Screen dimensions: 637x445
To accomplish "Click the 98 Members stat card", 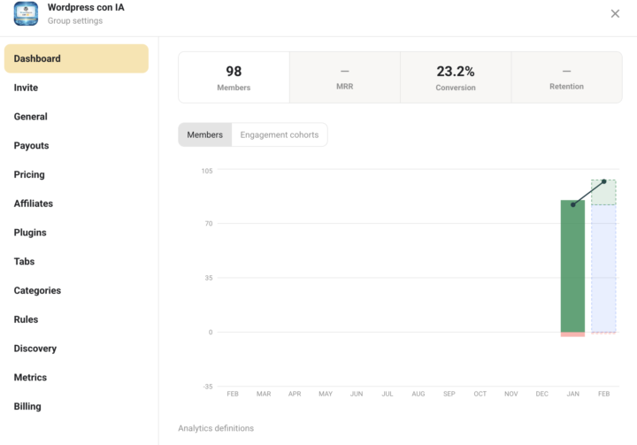I will pyautogui.click(x=234, y=77).
